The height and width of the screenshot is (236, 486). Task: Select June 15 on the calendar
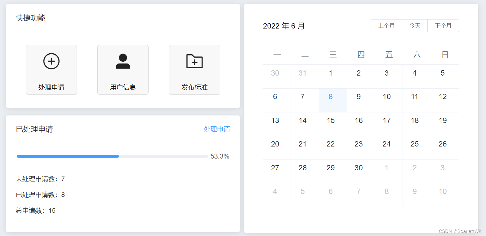point(331,120)
